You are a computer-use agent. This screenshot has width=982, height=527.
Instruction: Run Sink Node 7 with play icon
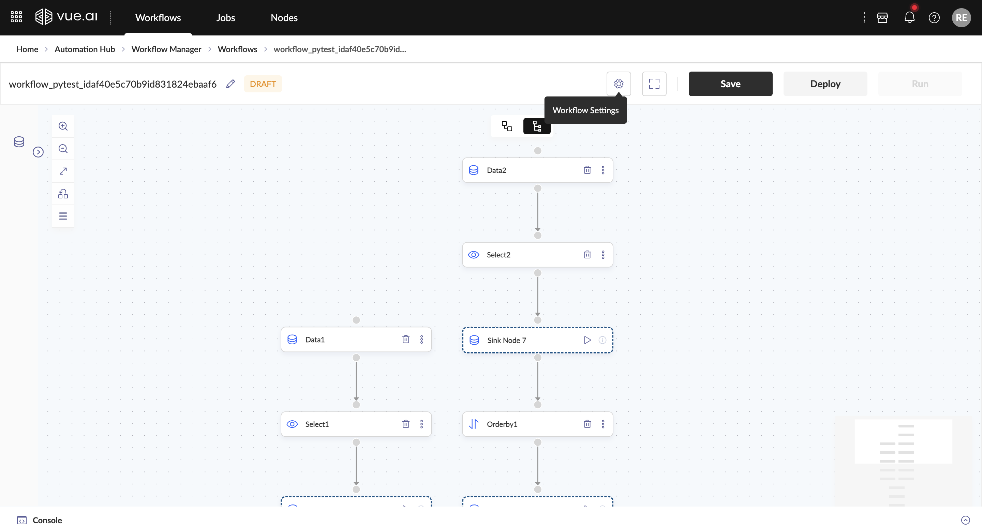587,340
